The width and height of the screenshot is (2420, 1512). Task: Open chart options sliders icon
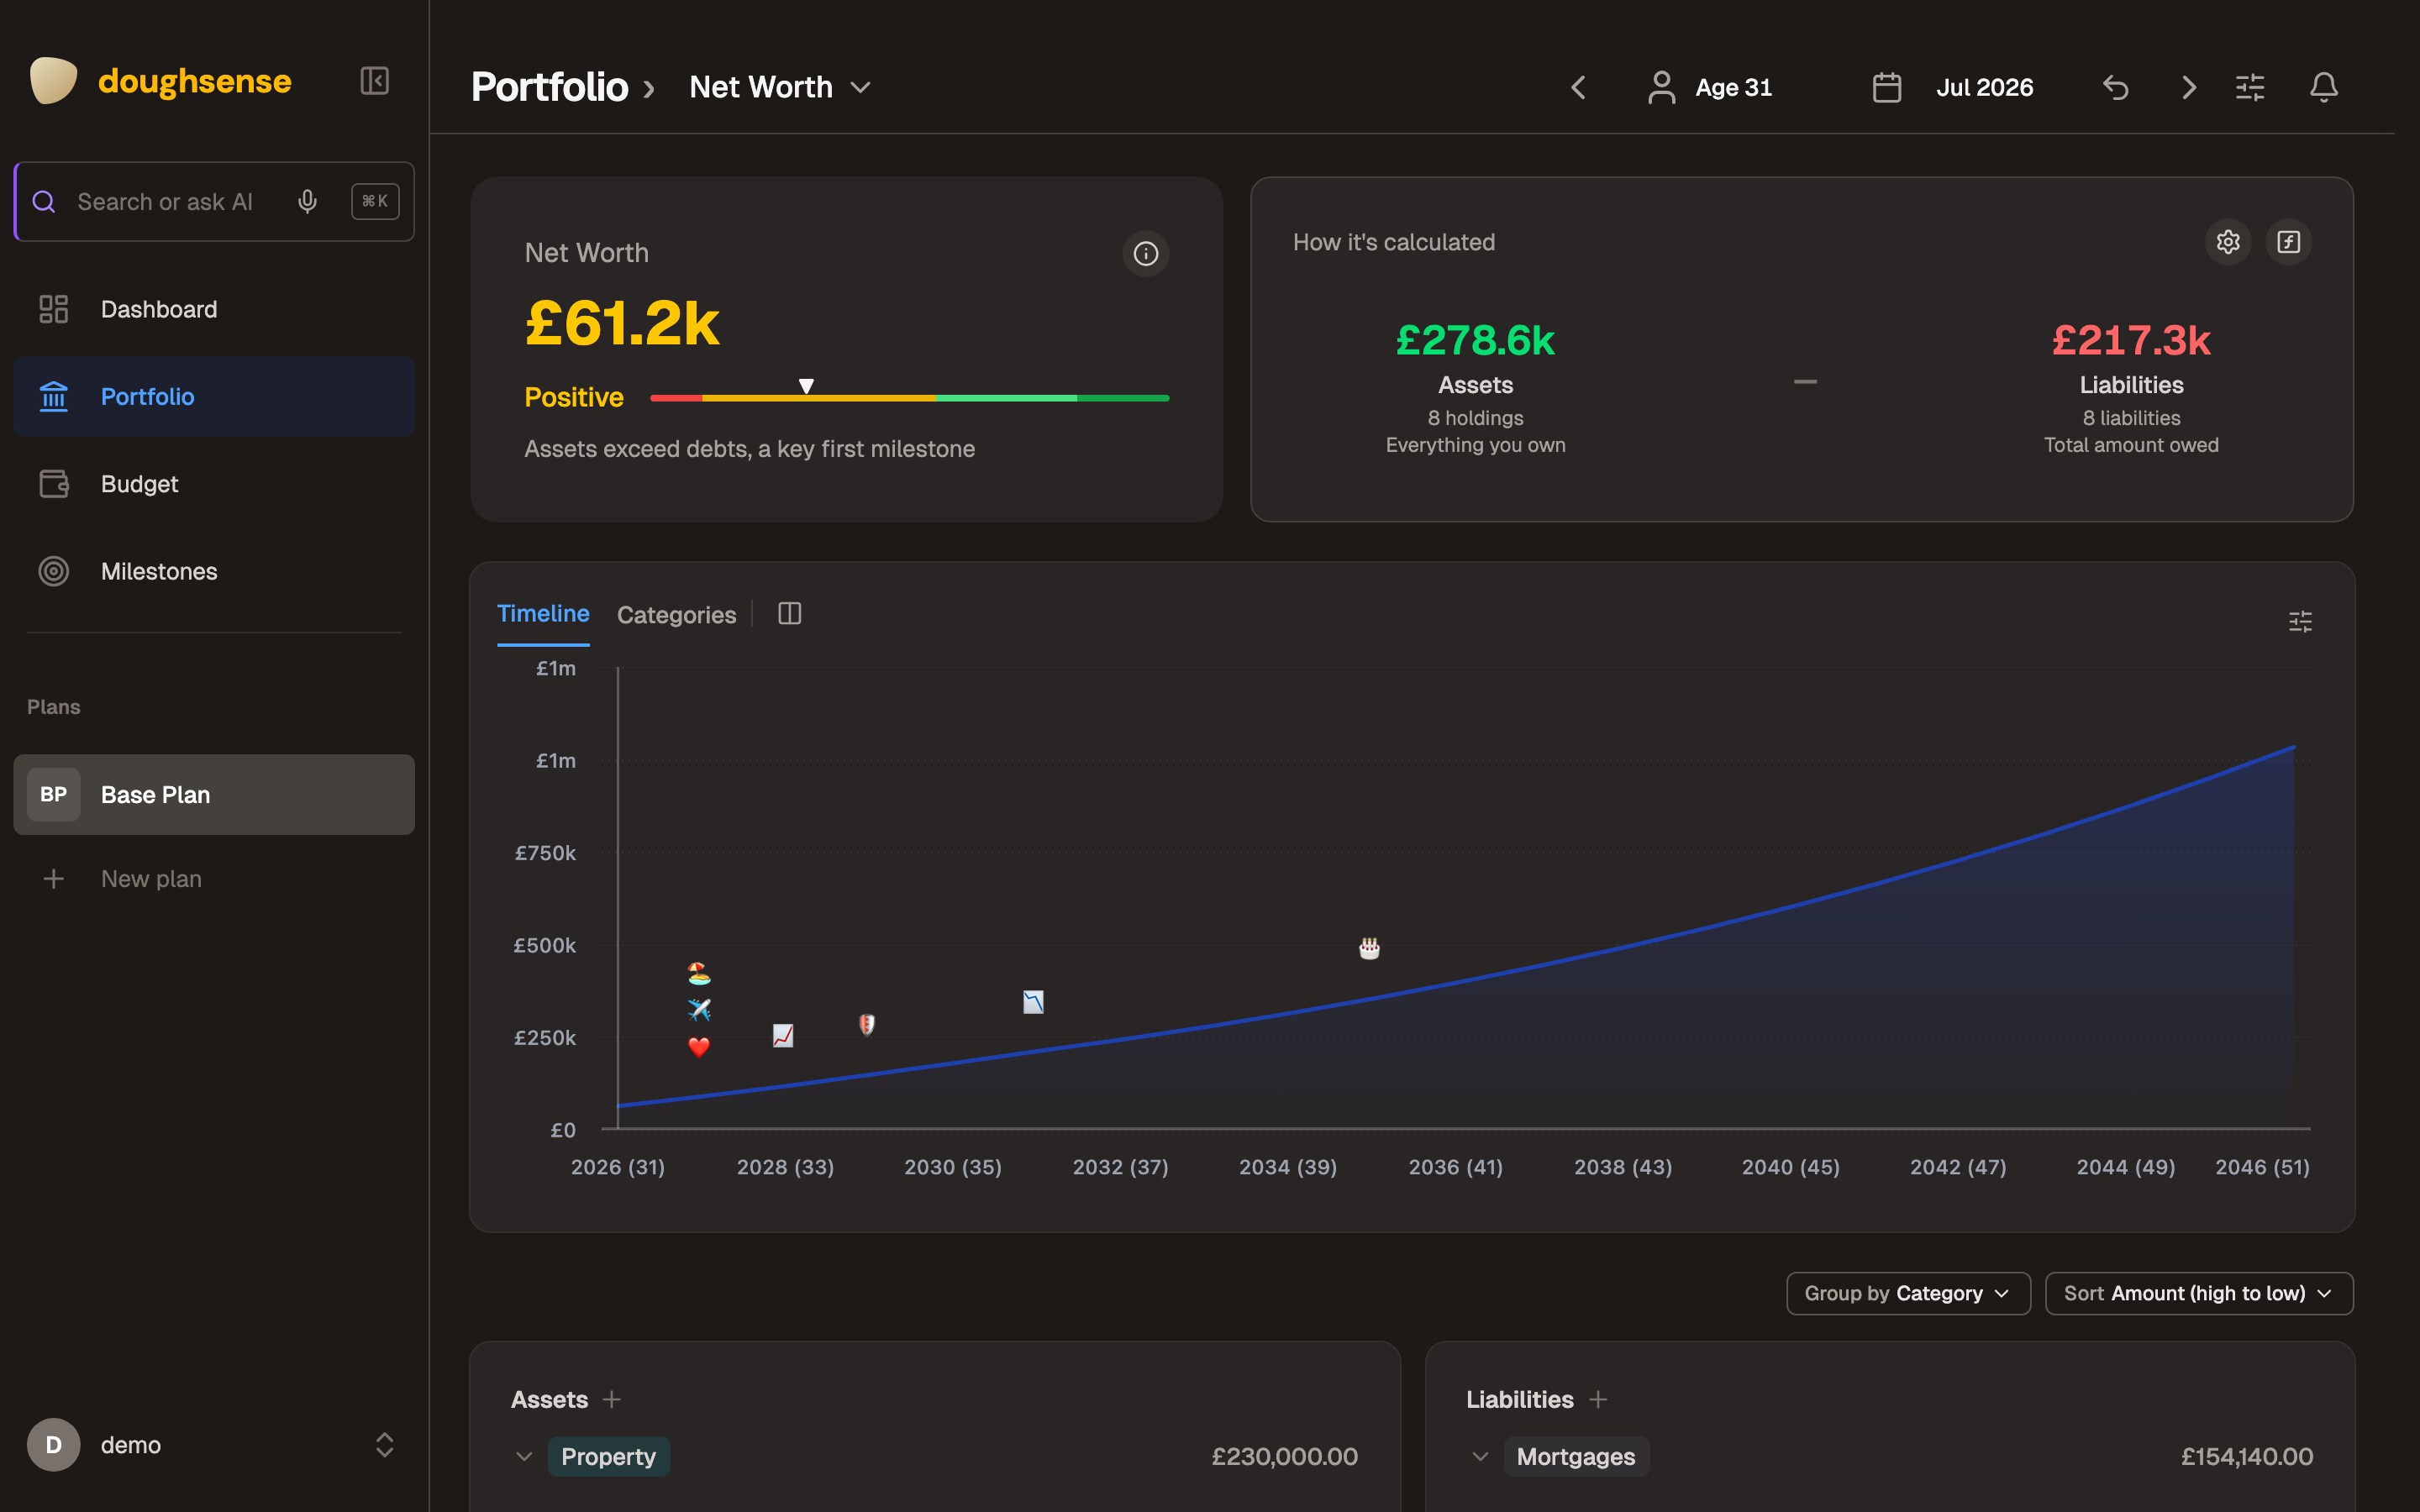point(2300,621)
